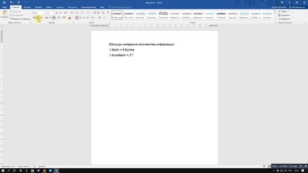The image size is (308, 173).
Task: Open the change case (Aa) menu
Action: (x=65, y=13)
